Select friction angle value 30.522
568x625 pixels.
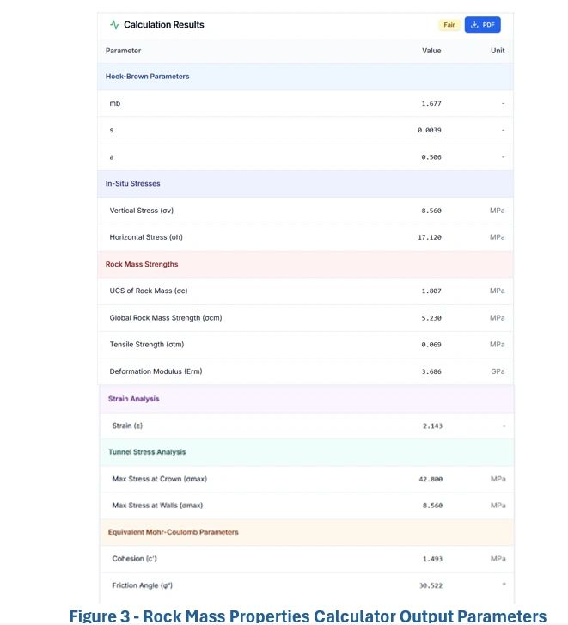pos(431,585)
